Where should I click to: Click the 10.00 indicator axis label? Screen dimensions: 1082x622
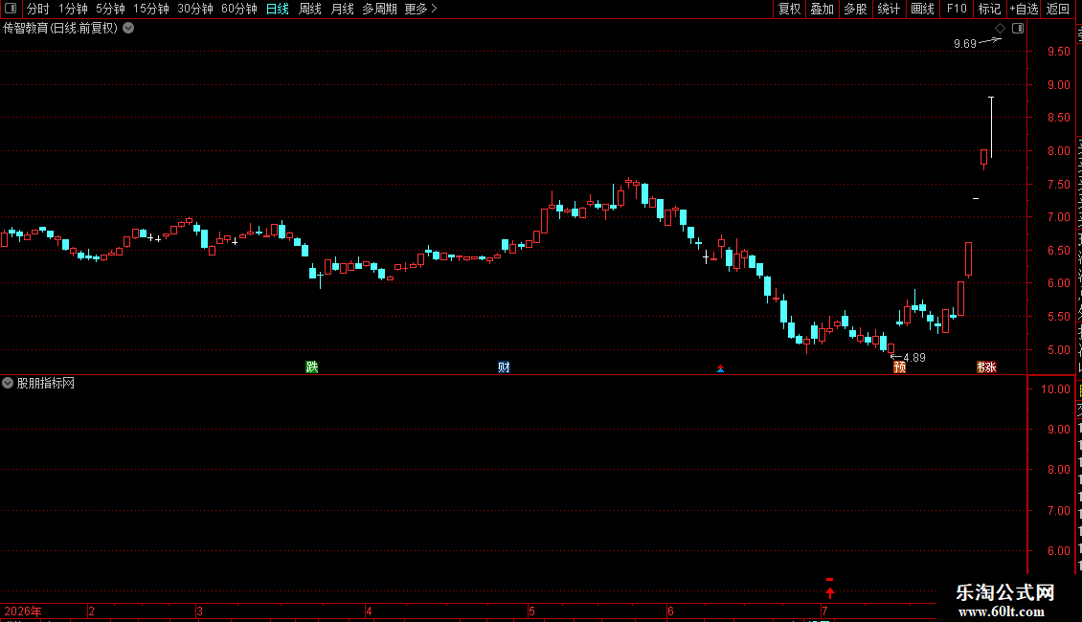pyautogui.click(x=1056, y=389)
